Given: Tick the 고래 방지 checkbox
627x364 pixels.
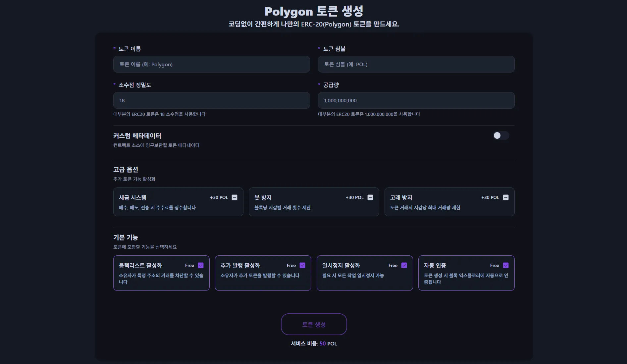Looking at the screenshot, I should click(506, 197).
